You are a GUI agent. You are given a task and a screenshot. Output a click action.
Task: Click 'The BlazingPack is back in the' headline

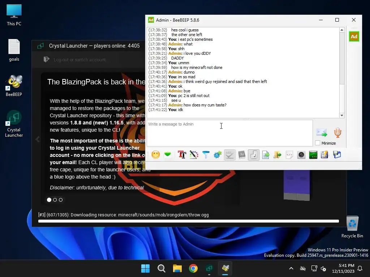pos(96,82)
